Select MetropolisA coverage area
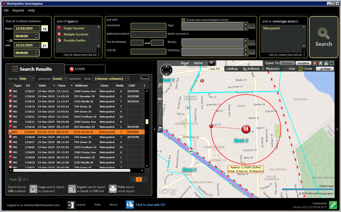The image size is (341, 212). (x=271, y=28)
